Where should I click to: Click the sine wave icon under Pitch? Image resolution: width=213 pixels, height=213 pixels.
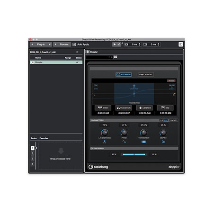click(x=124, y=142)
